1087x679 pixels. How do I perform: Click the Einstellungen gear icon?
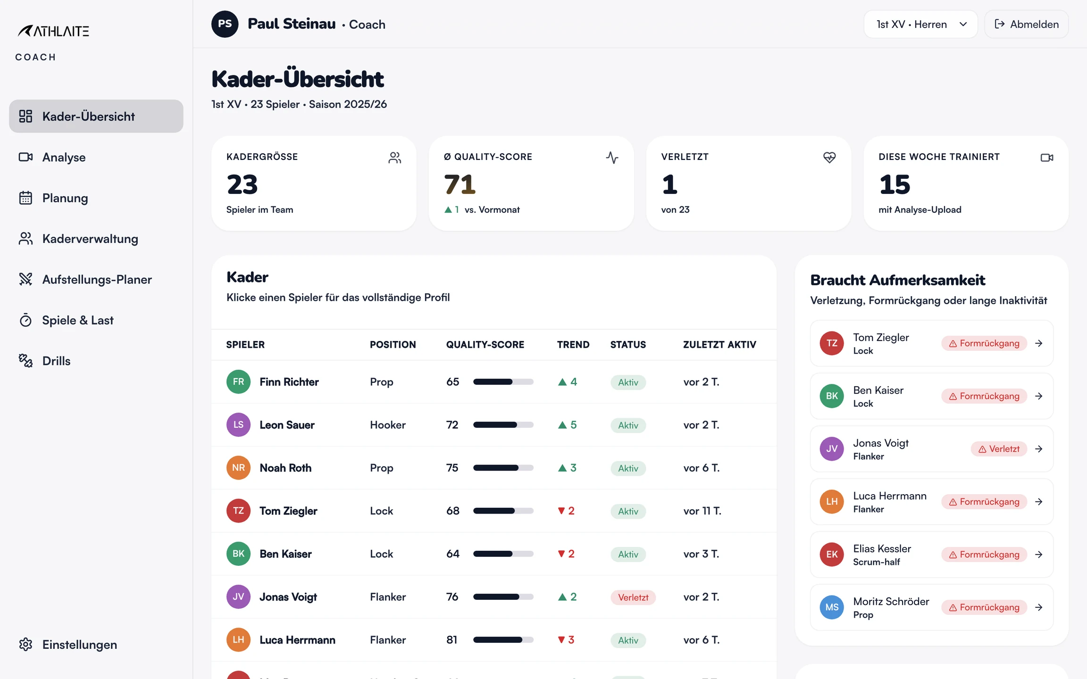[25, 645]
